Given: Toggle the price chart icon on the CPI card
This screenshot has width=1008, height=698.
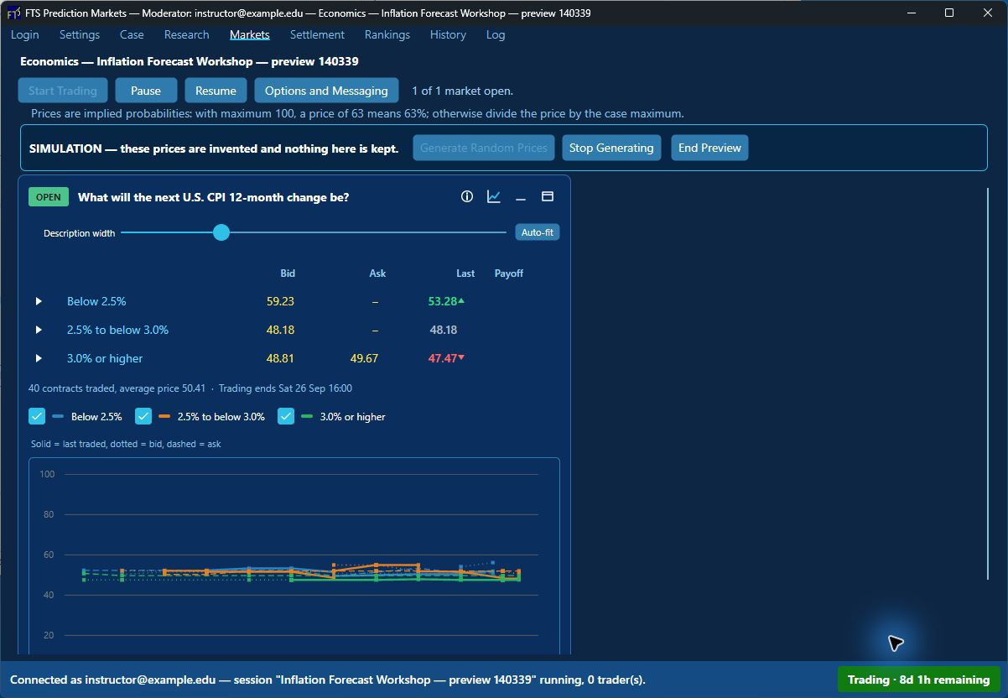Looking at the screenshot, I should pos(494,196).
